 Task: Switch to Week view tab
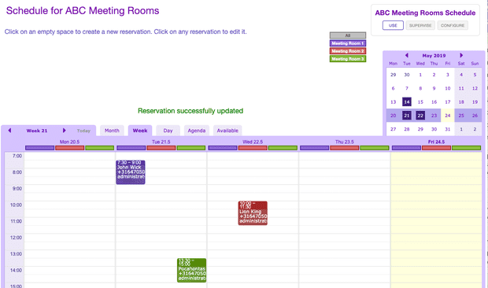pos(140,131)
